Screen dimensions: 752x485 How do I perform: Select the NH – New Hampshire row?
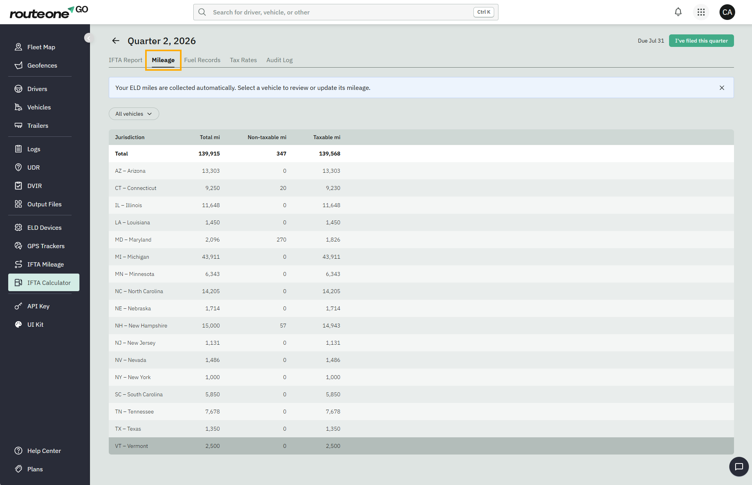[x=421, y=326]
